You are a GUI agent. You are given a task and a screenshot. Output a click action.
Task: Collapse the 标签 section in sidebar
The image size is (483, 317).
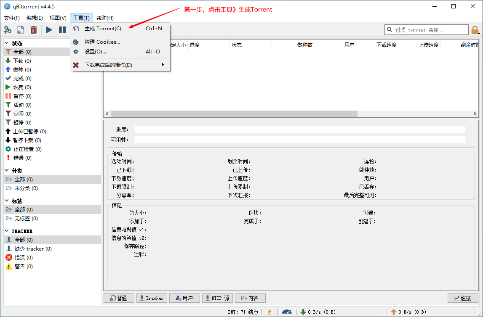click(7, 201)
